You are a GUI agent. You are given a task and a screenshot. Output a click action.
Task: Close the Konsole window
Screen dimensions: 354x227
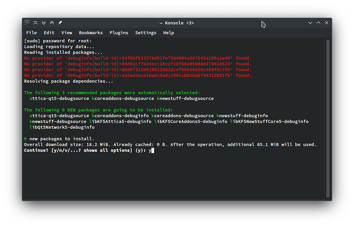[x=326, y=23]
